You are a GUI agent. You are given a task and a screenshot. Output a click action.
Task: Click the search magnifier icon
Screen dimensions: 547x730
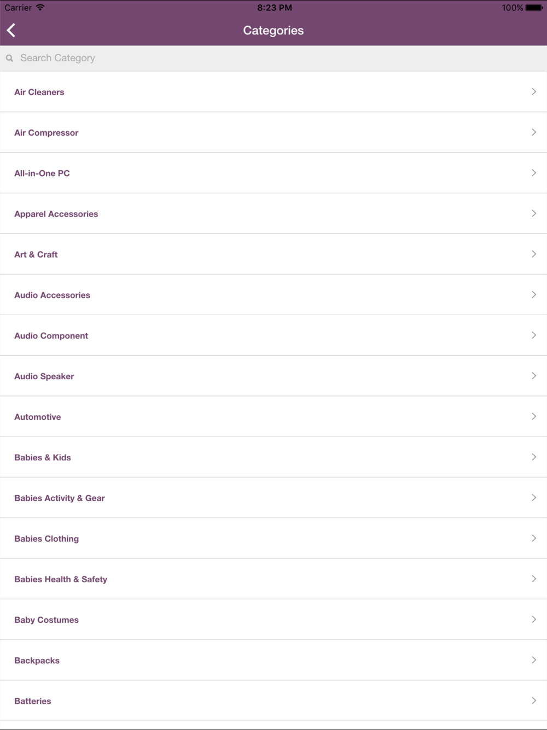point(9,58)
